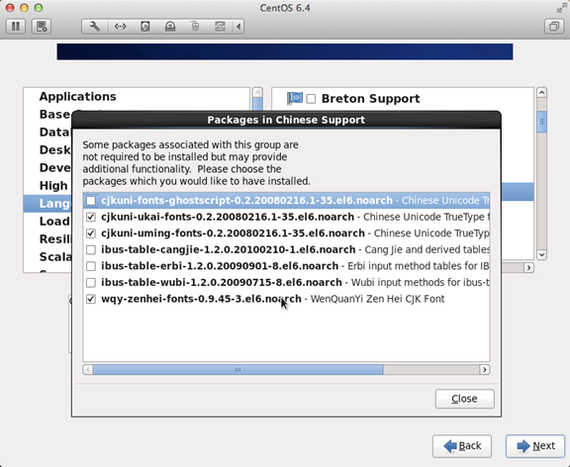Toggle Breton Support checkbox
Screen dimensions: 570x467
[x=311, y=99]
